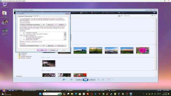Confirm the Sound dialog with OK
The width and height of the screenshot is (171, 96).
42,50
